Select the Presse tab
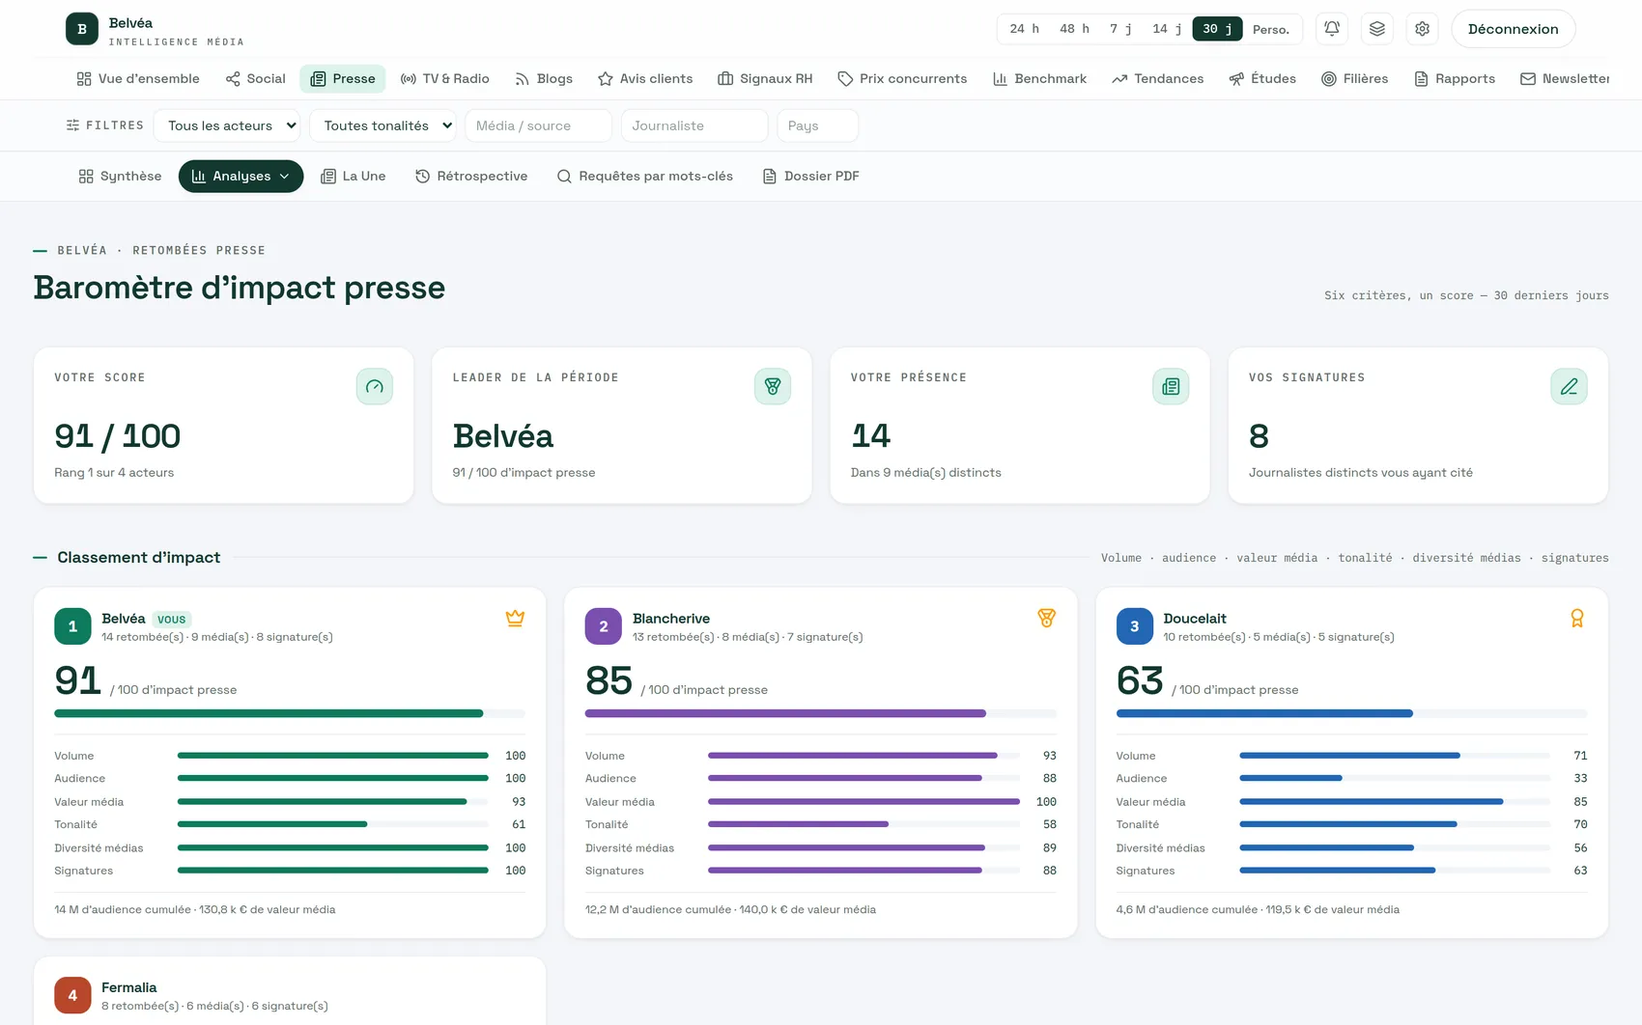 pyautogui.click(x=343, y=79)
